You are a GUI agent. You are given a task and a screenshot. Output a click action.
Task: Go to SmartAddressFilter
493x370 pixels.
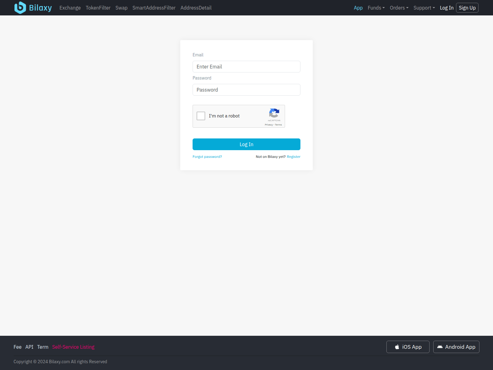[x=154, y=8]
